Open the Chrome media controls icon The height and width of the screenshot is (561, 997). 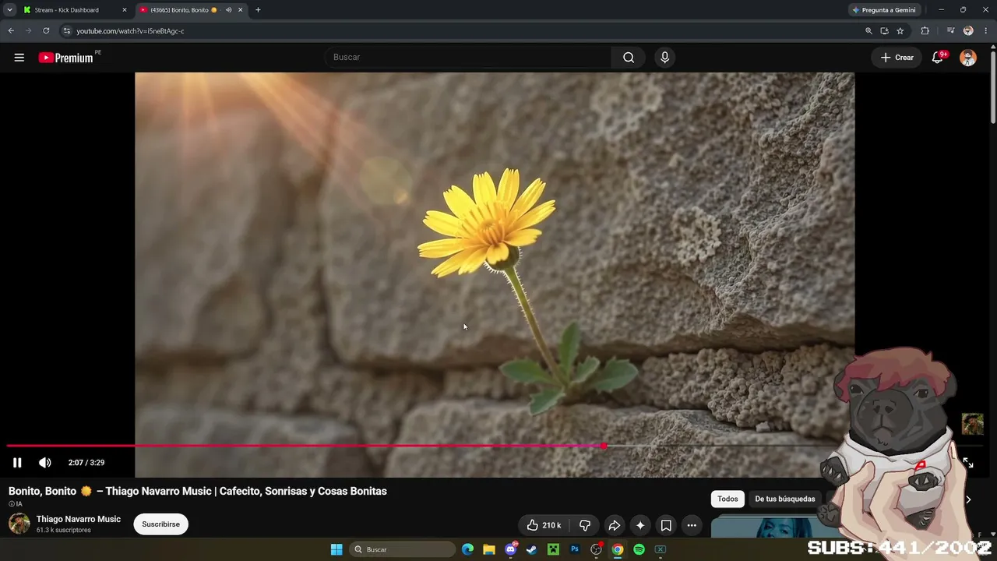tap(951, 31)
